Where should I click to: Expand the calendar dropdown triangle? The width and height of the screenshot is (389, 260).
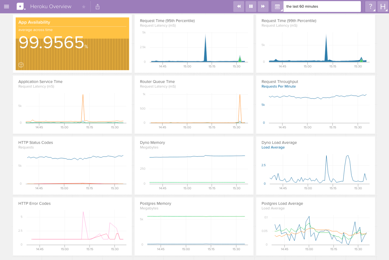click(282, 10)
